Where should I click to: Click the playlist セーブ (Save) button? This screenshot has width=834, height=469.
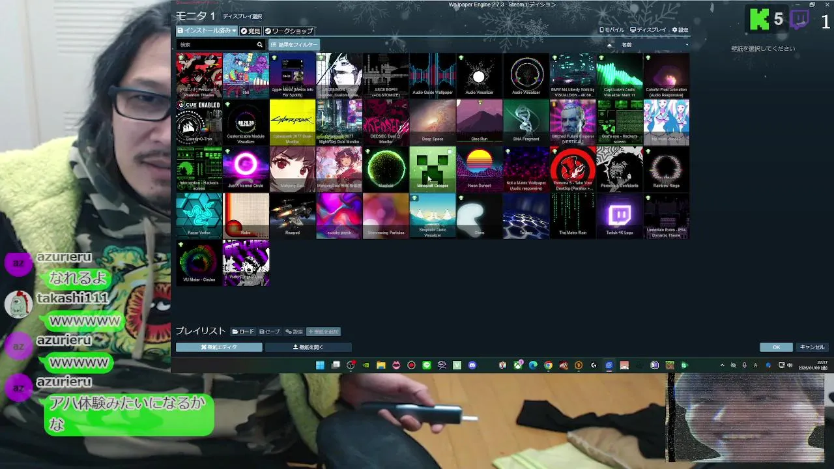click(x=270, y=332)
